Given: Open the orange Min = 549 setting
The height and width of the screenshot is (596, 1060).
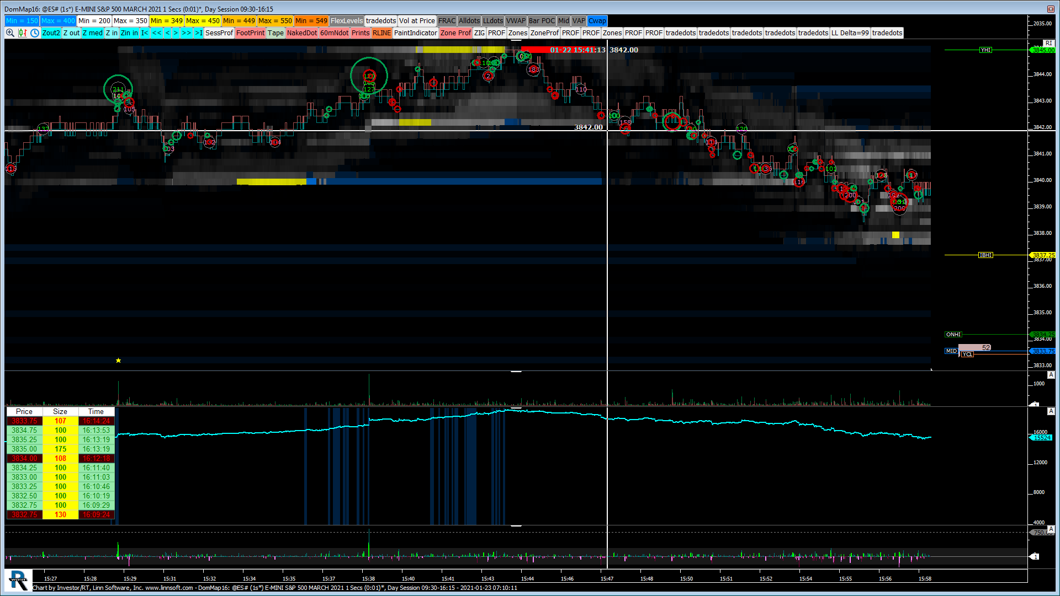Looking at the screenshot, I should 311,21.
